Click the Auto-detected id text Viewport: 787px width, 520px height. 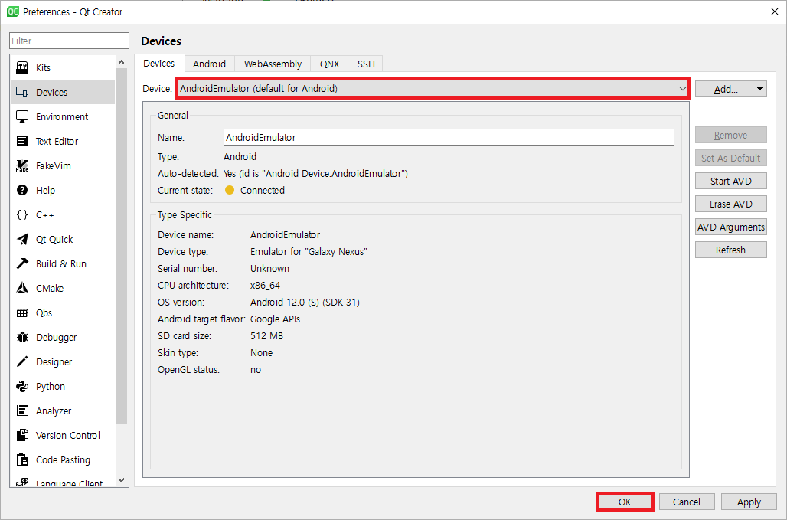click(315, 174)
